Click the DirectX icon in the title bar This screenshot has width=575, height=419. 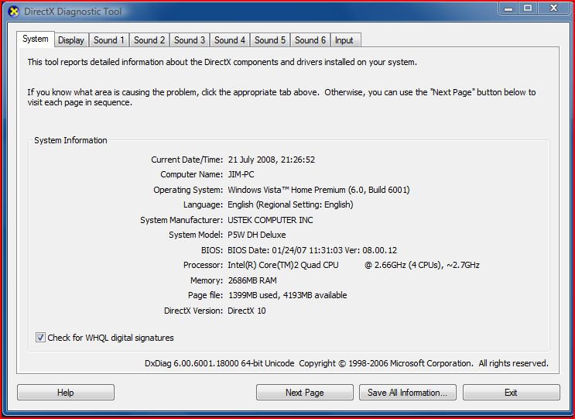point(14,12)
